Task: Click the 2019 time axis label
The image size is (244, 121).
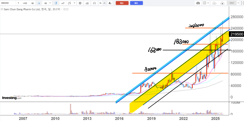Action: [151, 119]
